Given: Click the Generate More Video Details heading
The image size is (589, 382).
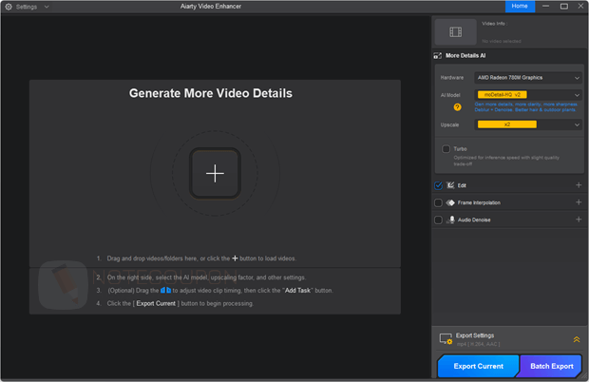Looking at the screenshot, I should point(211,93).
